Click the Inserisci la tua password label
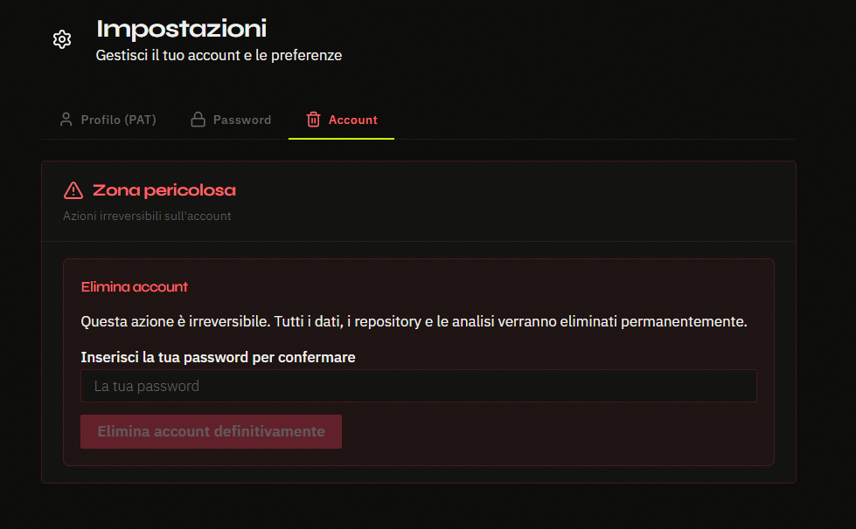Screen dimensions: 856x529 coord(218,357)
